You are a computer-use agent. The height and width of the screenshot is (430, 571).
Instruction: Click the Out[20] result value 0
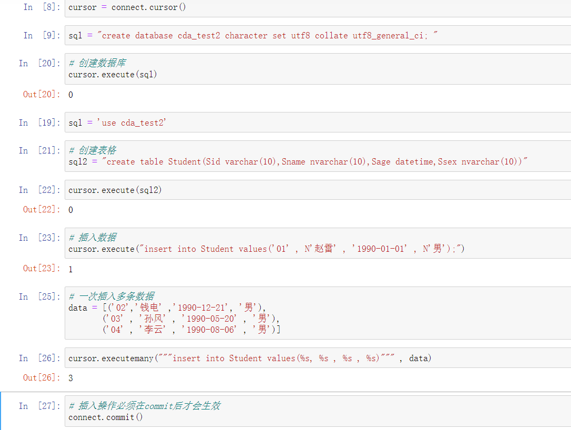click(x=71, y=95)
